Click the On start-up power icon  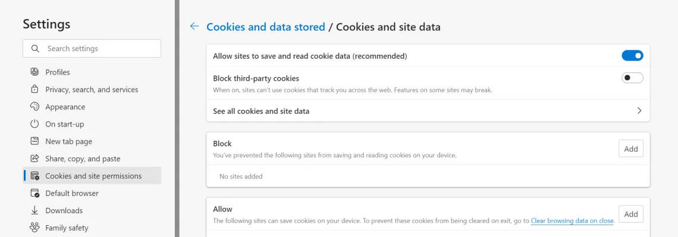(34, 124)
